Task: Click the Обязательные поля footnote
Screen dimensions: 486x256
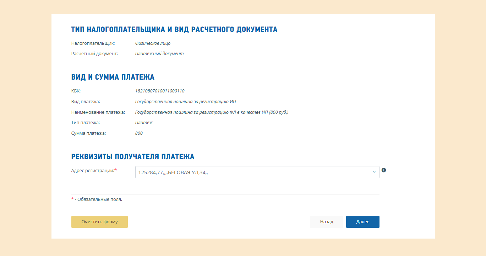Action: (98, 199)
